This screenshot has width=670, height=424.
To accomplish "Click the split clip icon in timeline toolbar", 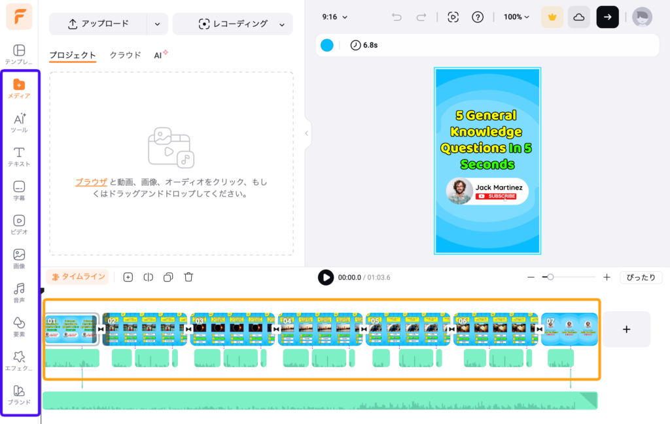I will (149, 277).
